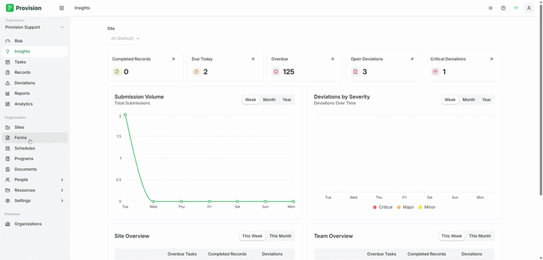This screenshot has height=260, width=543.
Task: Open Overdue card arrow icon
Action: tap(333, 59)
